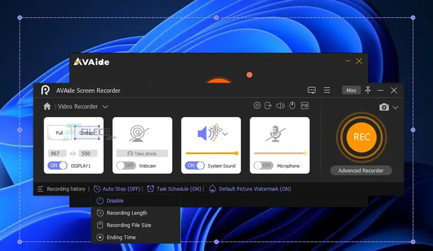This screenshot has width=433, height=251.
Task: Adjust the Microphone volume slider
Action: [x=280, y=153]
